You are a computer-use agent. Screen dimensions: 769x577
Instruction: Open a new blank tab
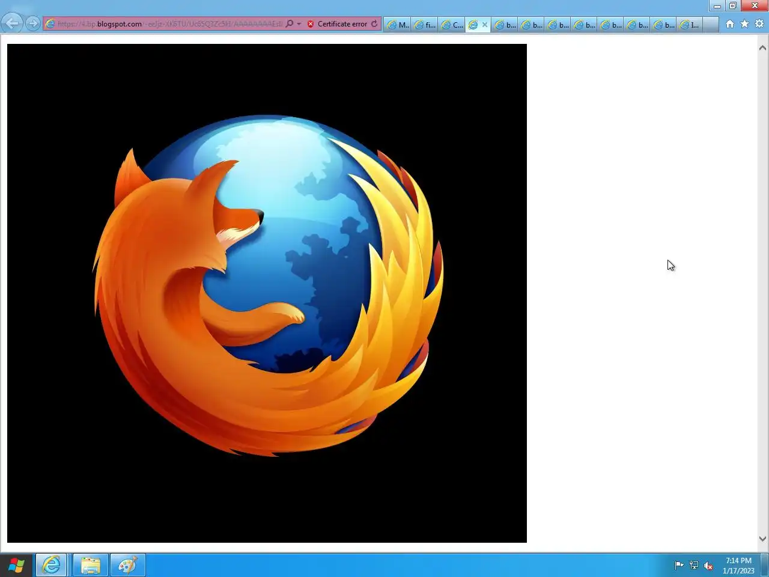click(711, 25)
